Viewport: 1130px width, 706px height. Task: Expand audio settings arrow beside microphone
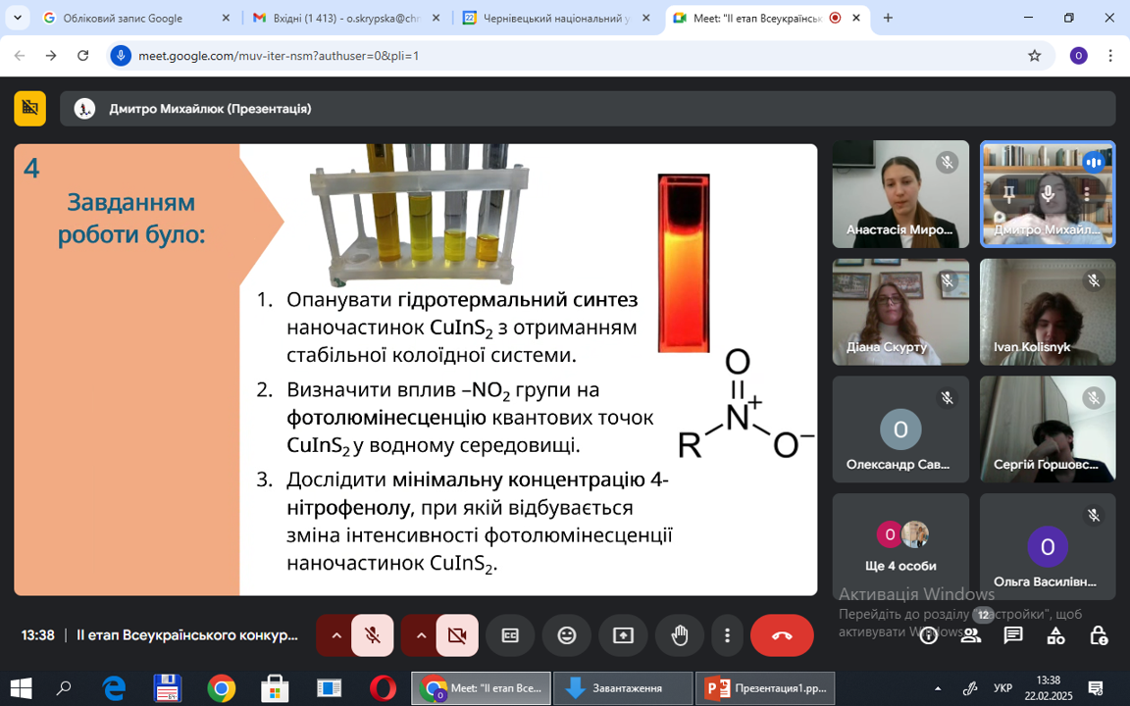coord(335,635)
